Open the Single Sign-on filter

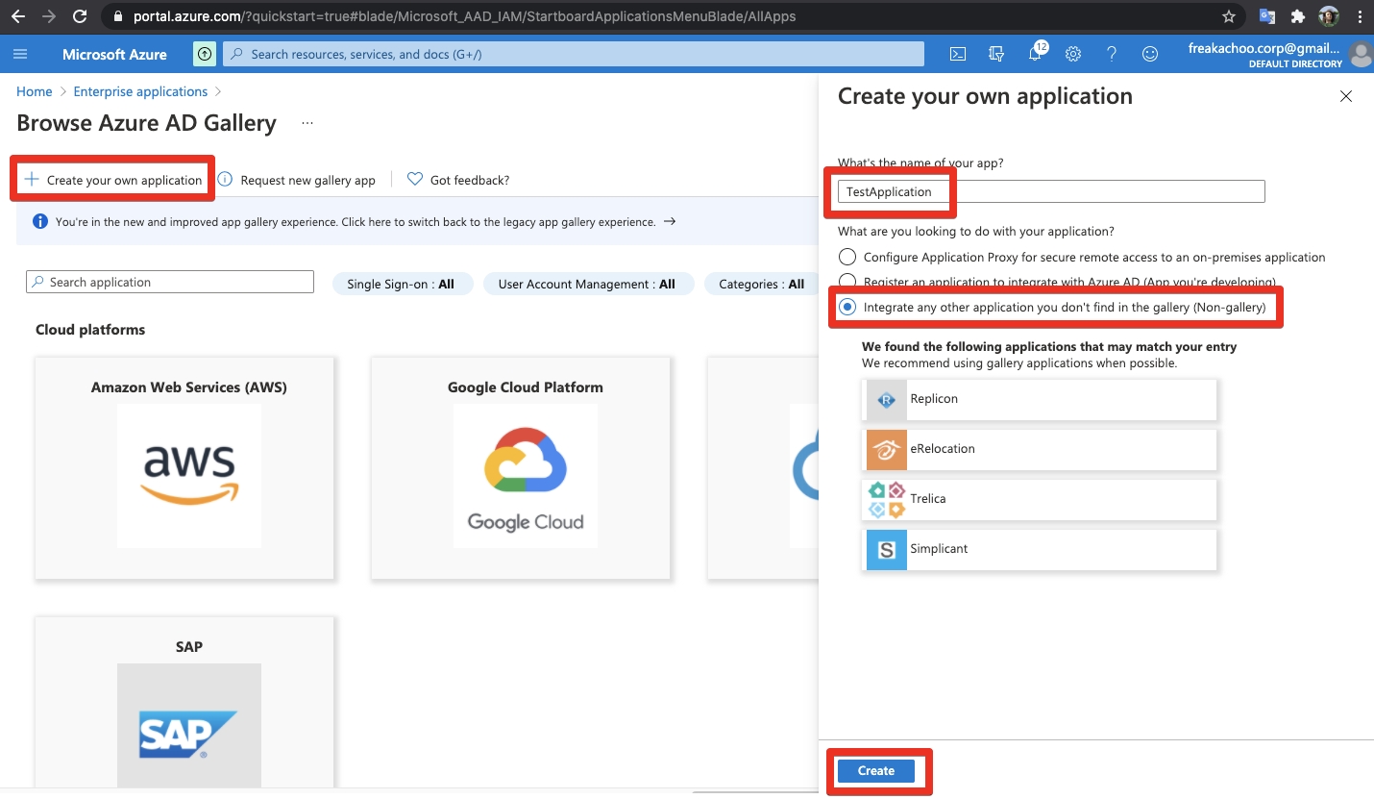(402, 284)
